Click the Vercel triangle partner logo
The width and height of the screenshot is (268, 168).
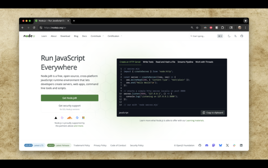pyautogui.click(x=56, y=118)
